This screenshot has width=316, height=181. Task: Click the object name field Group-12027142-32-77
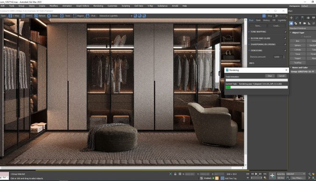(303, 72)
